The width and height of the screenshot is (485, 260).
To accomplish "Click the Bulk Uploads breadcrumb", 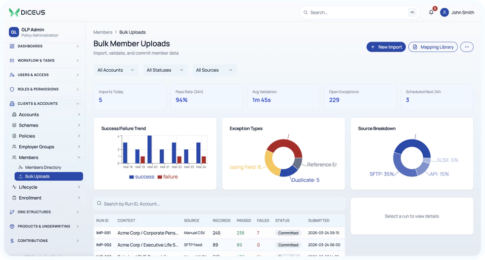I will click(x=132, y=32).
